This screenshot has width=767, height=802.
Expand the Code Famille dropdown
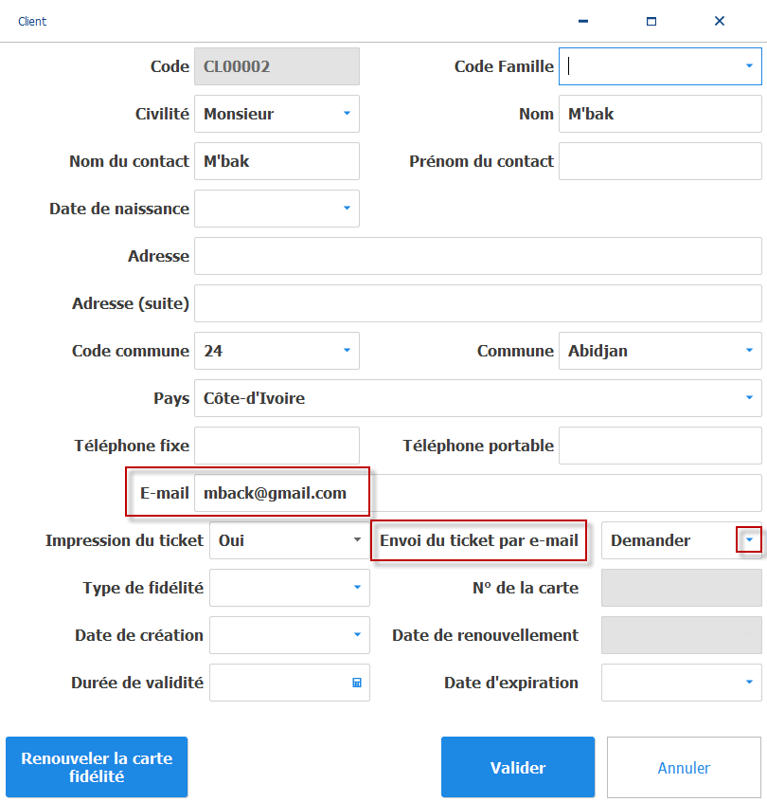tap(749, 66)
